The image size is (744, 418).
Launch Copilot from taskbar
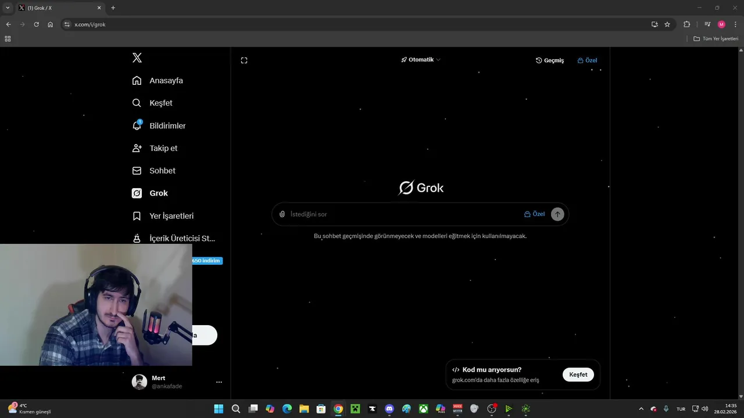270,409
